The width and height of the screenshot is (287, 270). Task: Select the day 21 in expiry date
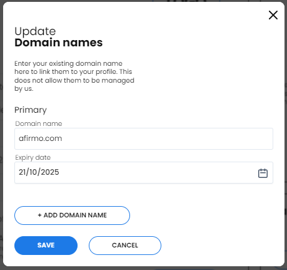[23, 172]
